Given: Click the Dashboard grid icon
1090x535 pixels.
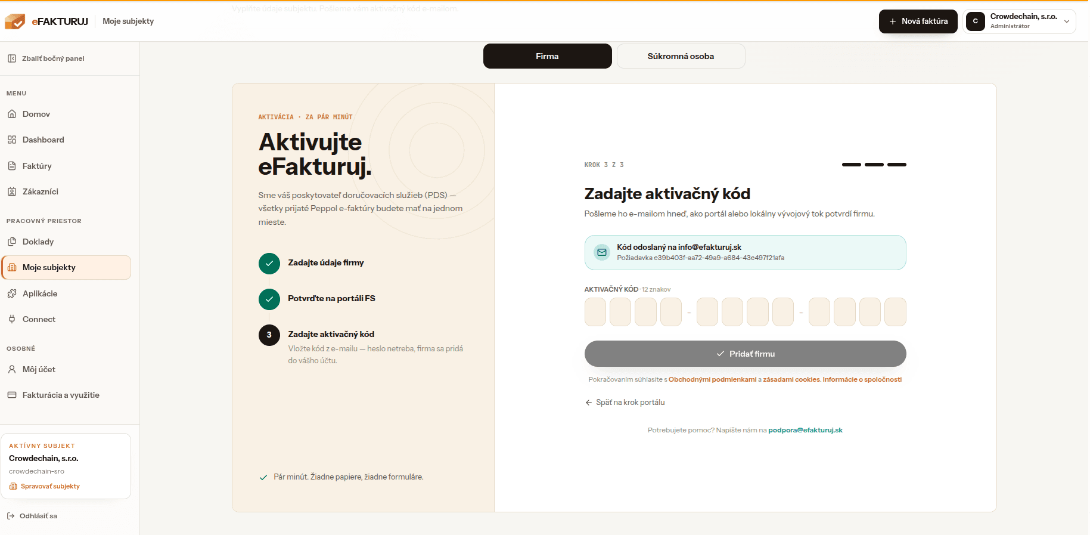Looking at the screenshot, I should 12,140.
